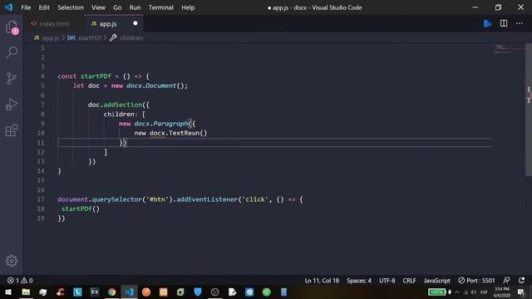The image size is (532, 299).
Task: Click the ESP language indicator
Action: [x=484, y=292]
